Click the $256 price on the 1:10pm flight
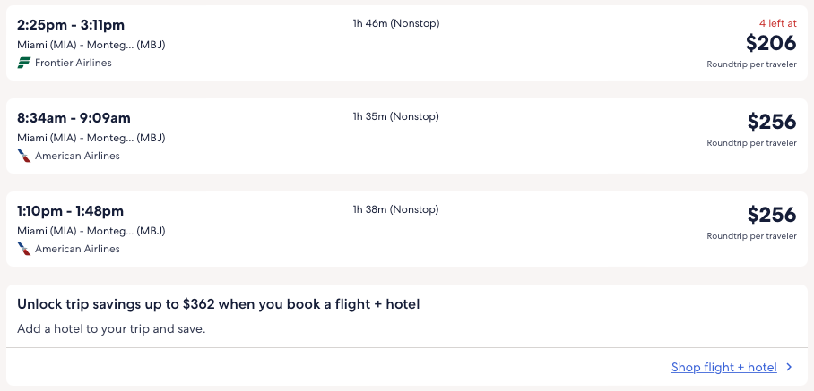 (x=770, y=215)
